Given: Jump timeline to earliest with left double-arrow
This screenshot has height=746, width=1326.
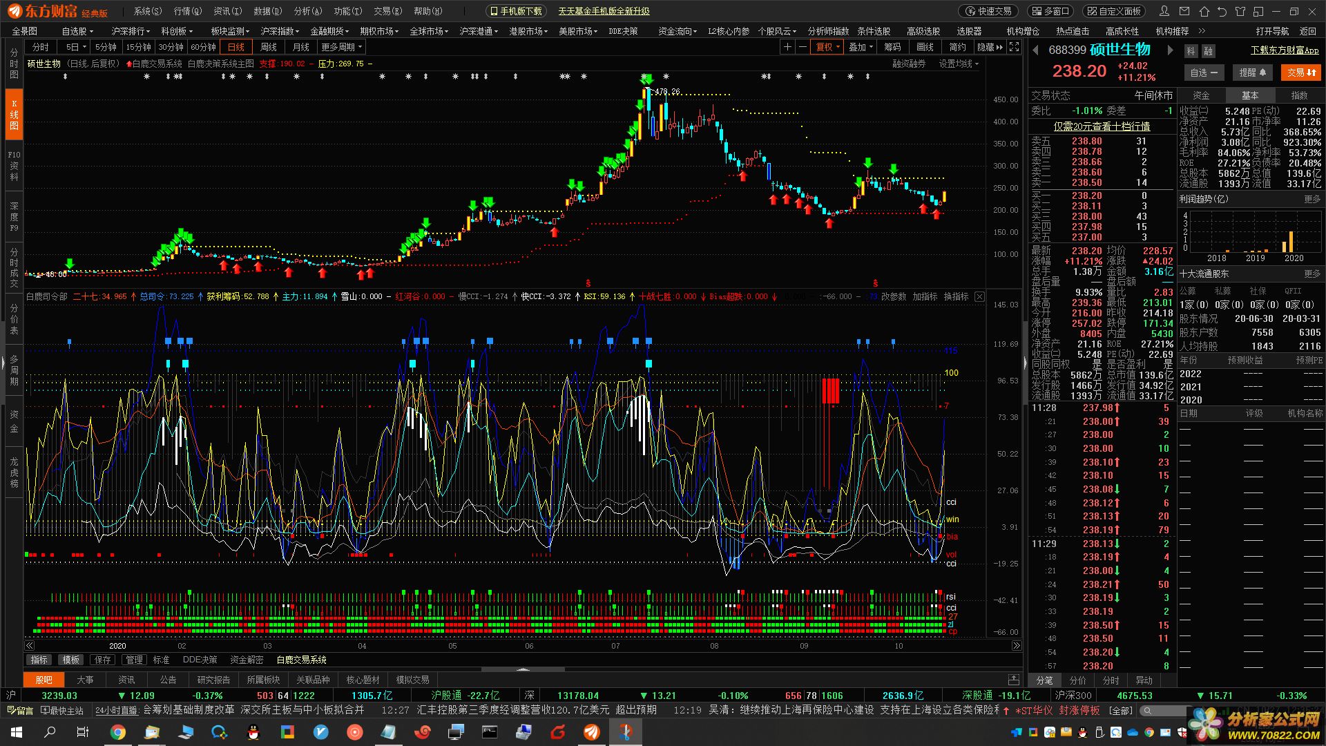Looking at the screenshot, I should point(30,646).
